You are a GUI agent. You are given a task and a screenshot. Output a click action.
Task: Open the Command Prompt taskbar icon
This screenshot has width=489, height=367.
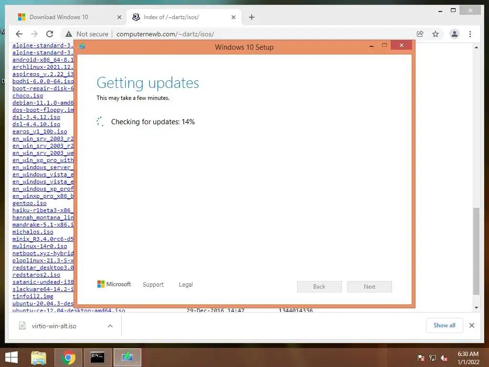[98, 357]
